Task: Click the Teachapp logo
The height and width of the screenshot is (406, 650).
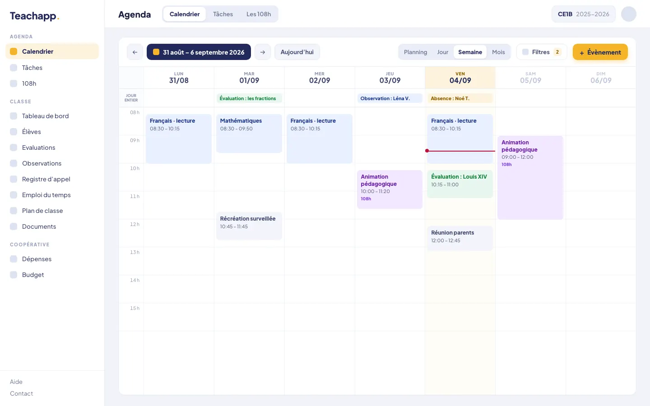Action: pos(35,16)
